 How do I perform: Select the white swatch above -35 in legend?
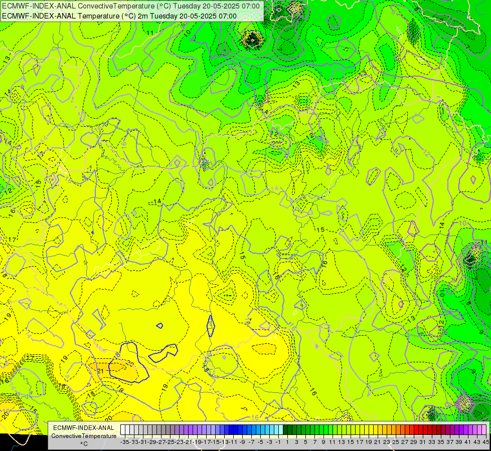click(123, 429)
